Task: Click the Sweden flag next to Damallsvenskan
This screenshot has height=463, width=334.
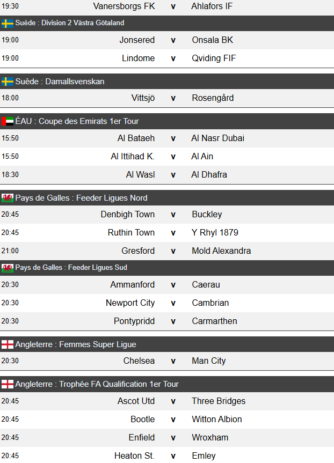Action: [x=8, y=82]
